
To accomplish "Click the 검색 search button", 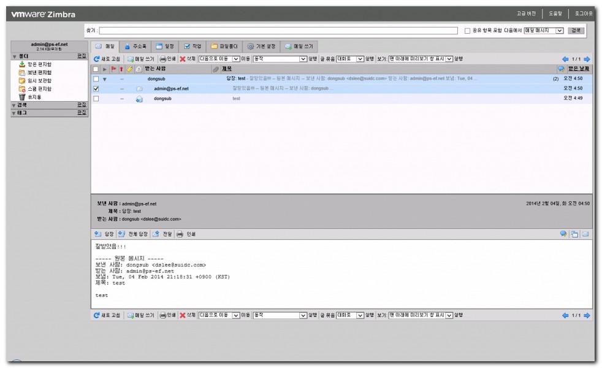I will tap(576, 31).
